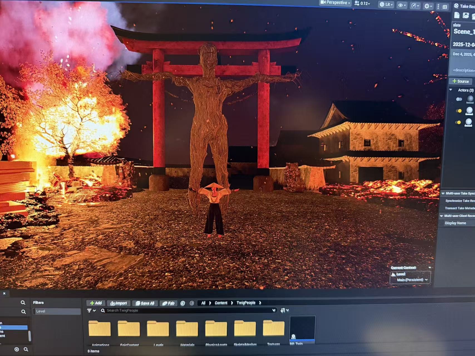
Task: Open the Current Context dropdown arrow
Action: (x=430, y=268)
